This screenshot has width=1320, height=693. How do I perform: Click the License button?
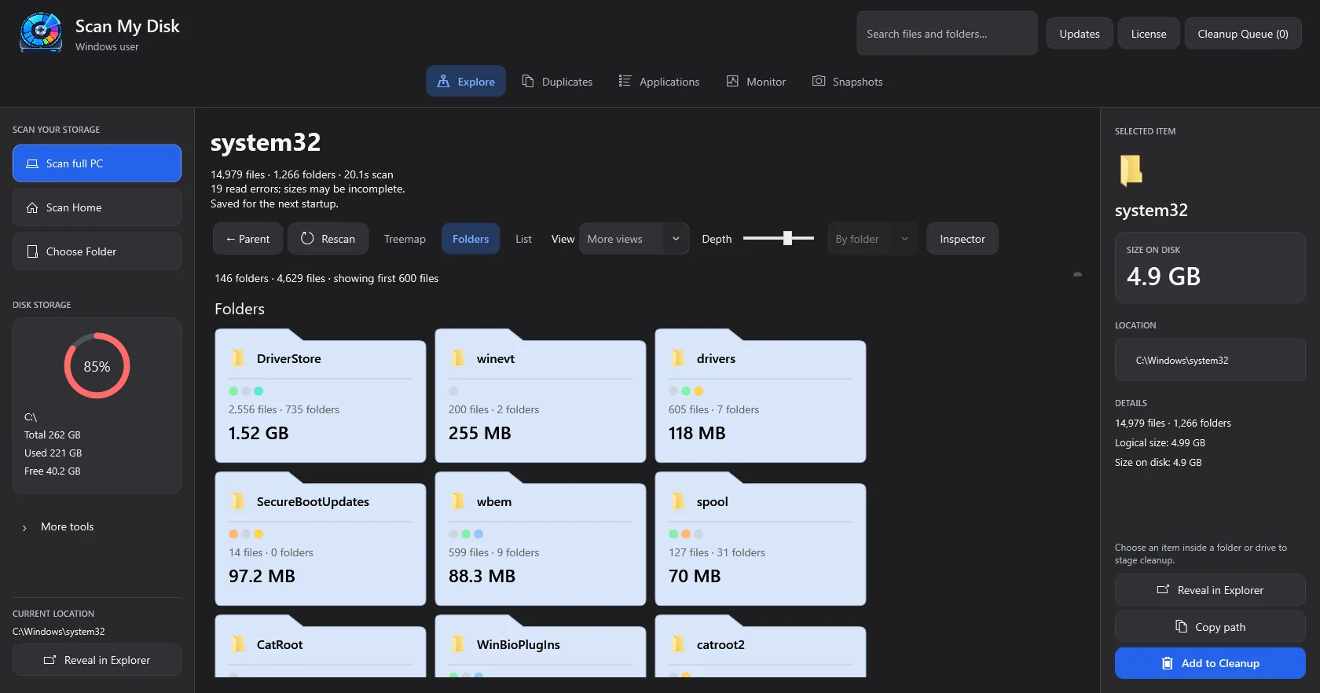click(1149, 33)
